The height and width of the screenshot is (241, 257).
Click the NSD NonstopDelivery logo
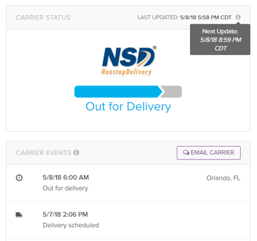coord(129,61)
